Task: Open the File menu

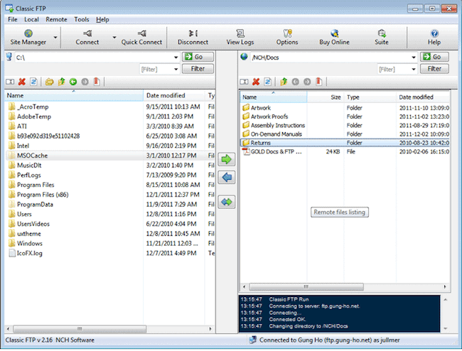Action: (12, 19)
